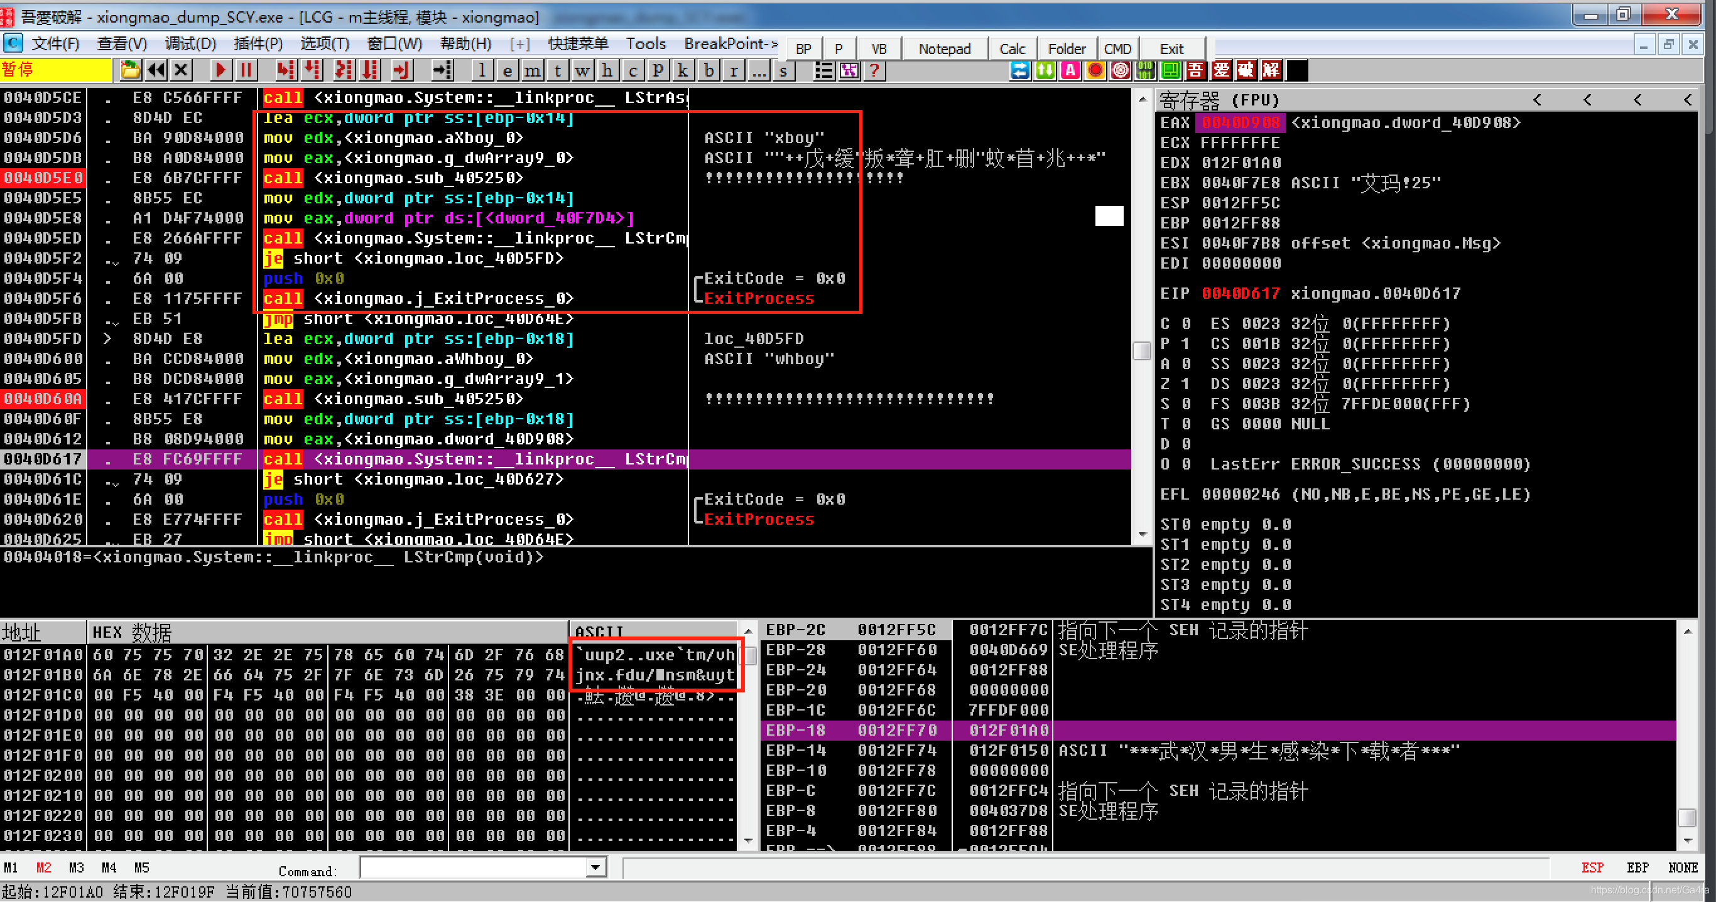Image resolution: width=1716 pixels, height=902 pixels.
Task: Select the M2 memory toggle
Action: 43,867
